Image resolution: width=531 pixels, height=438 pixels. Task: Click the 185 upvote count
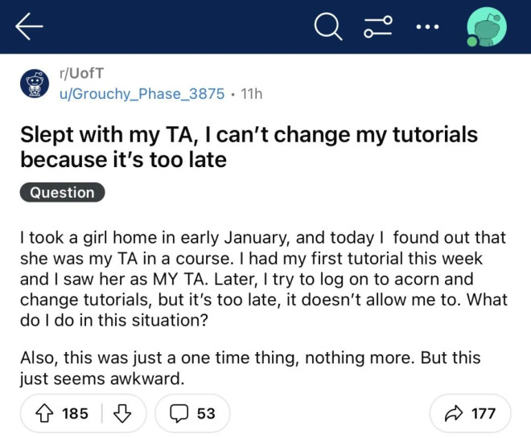75,413
